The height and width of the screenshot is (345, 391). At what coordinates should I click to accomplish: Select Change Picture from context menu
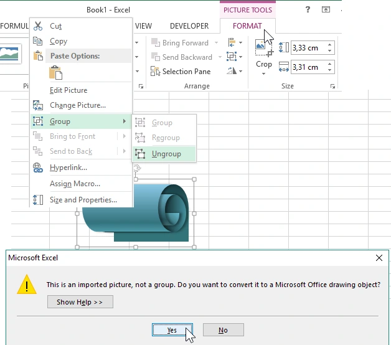coord(77,105)
